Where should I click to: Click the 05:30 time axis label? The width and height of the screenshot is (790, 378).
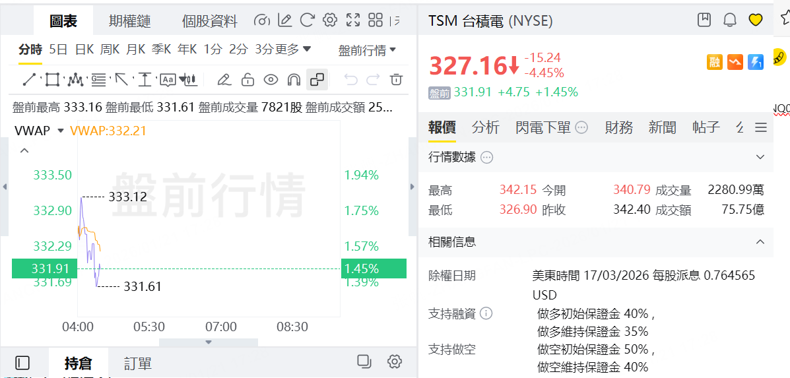pos(149,327)
